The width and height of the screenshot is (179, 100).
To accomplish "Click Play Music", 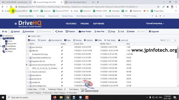I will 110,40.
